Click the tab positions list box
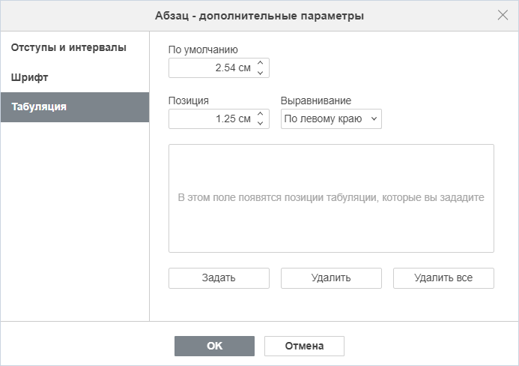519x366 pixels. [331, 198]
